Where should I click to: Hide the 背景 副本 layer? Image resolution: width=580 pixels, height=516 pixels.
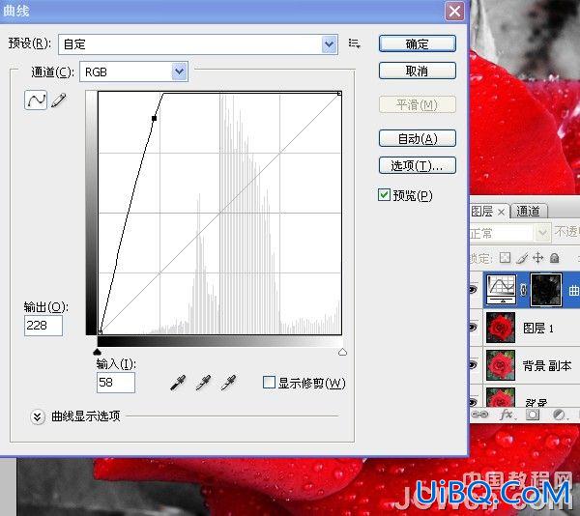(x=473, y=365)
